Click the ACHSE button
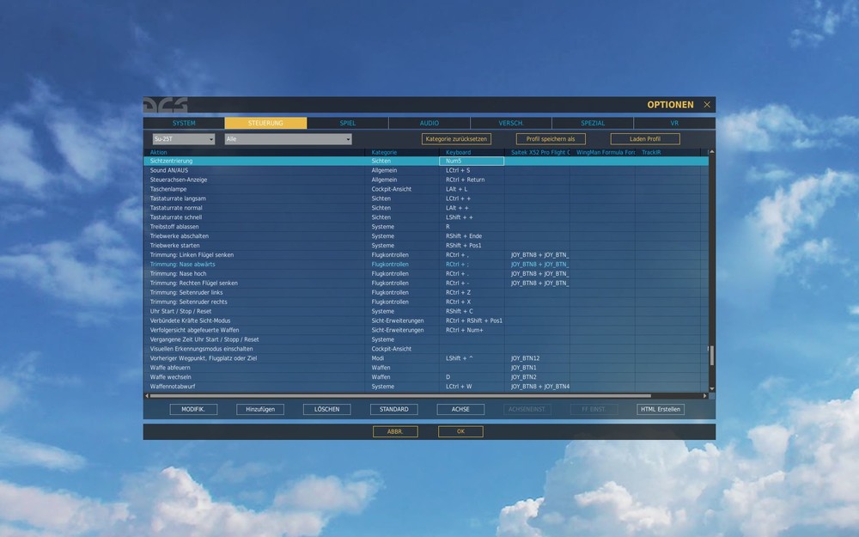This screenshot has height=537, width=859. coord(460,409)
